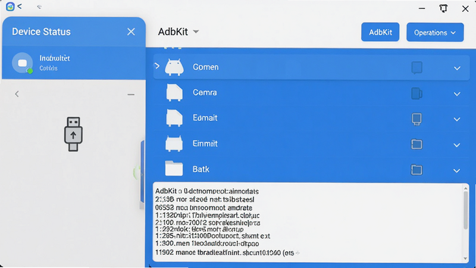Click the device icon on Cemra row

[417, 94]
